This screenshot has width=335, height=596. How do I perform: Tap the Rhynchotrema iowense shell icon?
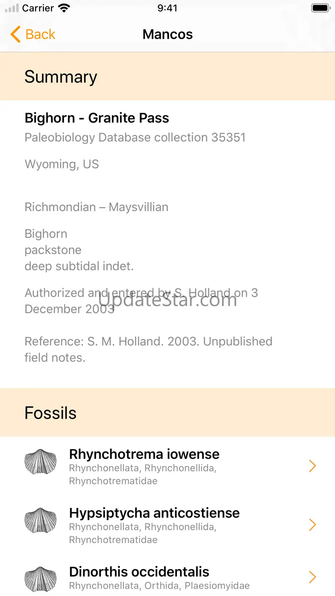(40, 462)
